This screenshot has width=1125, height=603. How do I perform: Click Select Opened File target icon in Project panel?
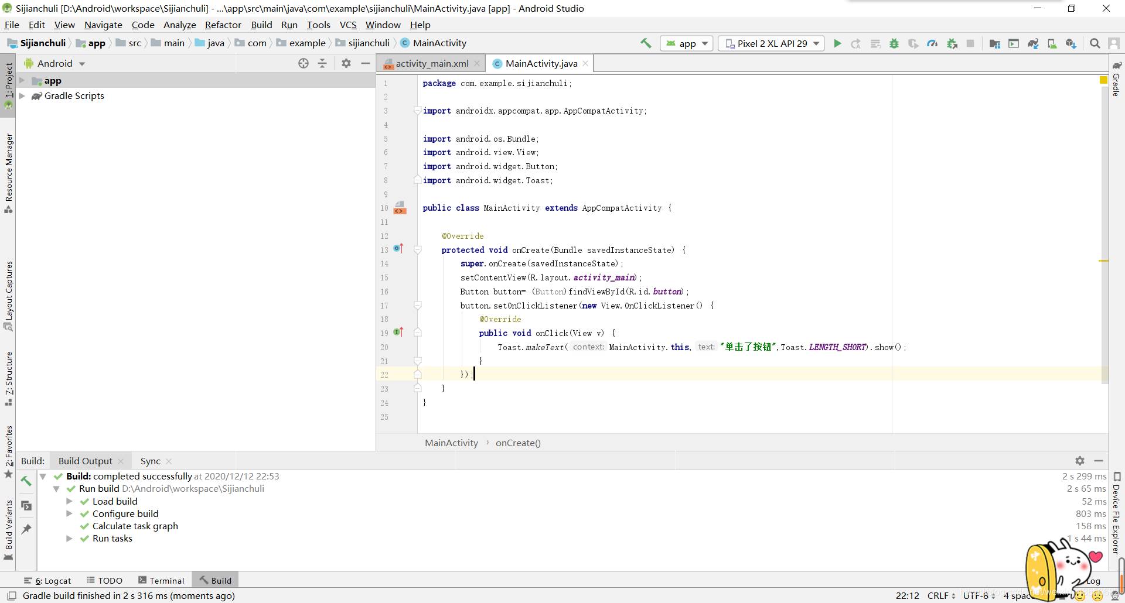pos(304,63)
